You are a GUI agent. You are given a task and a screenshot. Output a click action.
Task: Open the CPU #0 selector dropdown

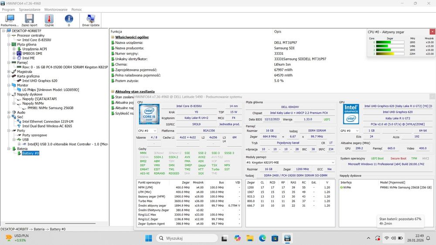pyautogui.click(x=147, y=131)
